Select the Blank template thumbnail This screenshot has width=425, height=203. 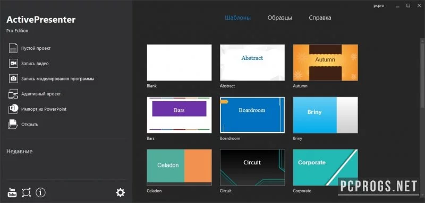coord(179,63)
